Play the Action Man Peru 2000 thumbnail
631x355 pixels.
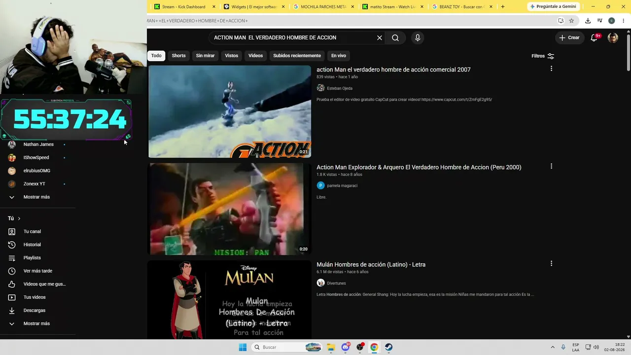pos(230,209)
